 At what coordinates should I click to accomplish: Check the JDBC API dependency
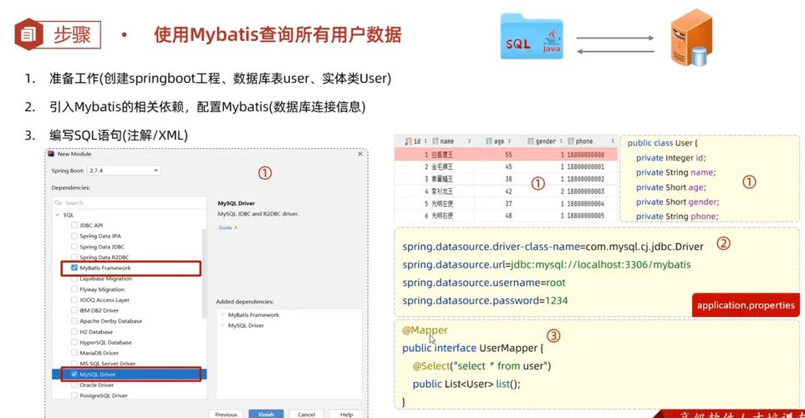(74, 225)
